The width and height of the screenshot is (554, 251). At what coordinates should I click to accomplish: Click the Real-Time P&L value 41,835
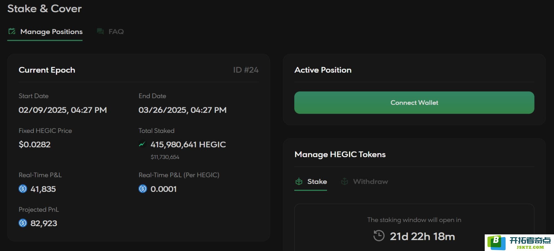(43, 189)
